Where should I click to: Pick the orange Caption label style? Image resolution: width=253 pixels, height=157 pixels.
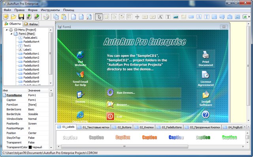point(149,137)
